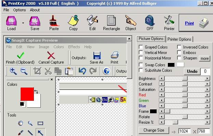The height and width of the screenshot is (136, 213).
Task: Check the Horizontal Mirror option
Action: click(x=141, y=58)
